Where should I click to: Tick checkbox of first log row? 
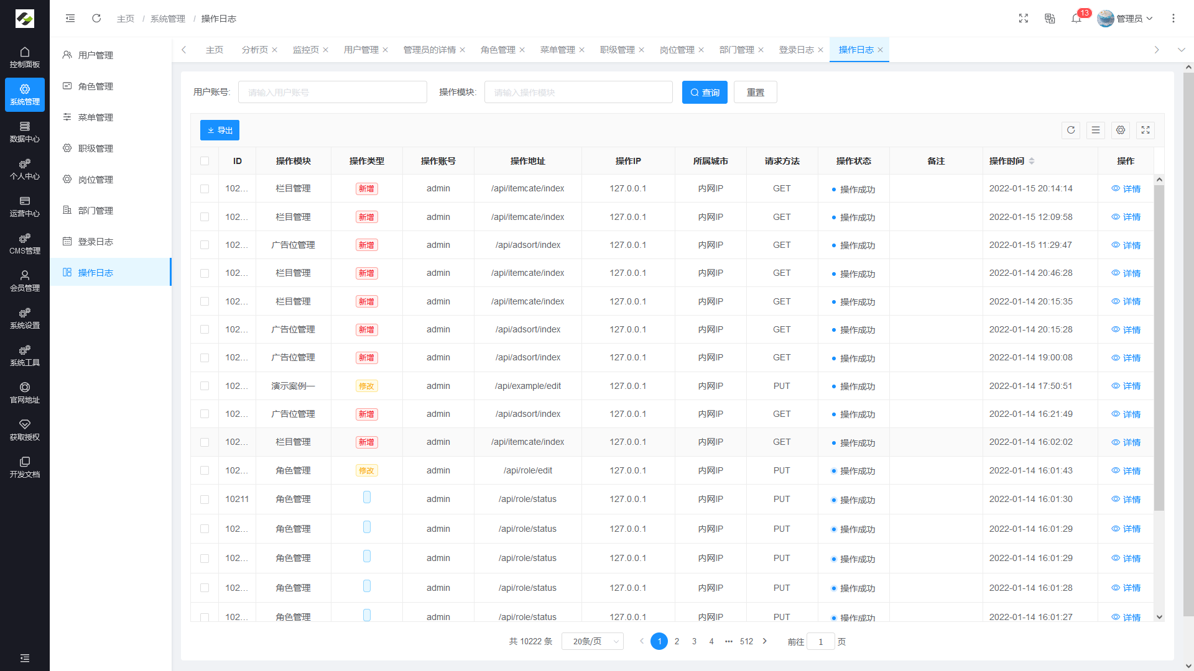pos(205,189)
